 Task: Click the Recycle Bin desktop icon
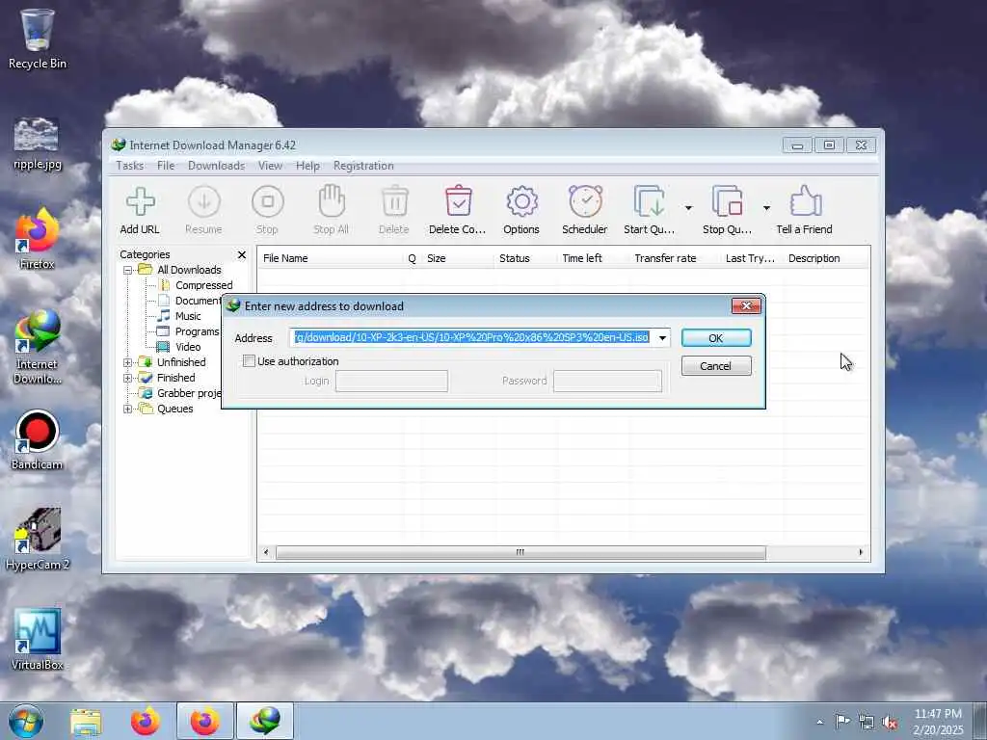[x=38, y=39]
